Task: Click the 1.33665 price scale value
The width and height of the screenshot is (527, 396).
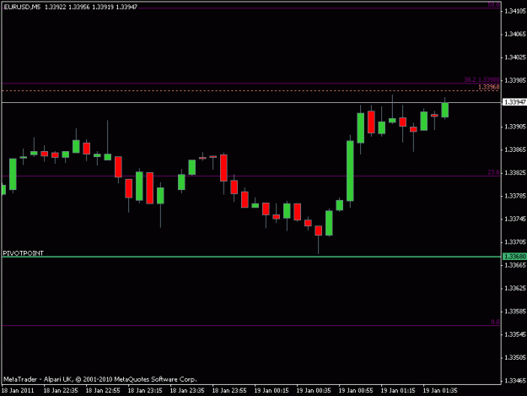Action: (x=515, y=265)
